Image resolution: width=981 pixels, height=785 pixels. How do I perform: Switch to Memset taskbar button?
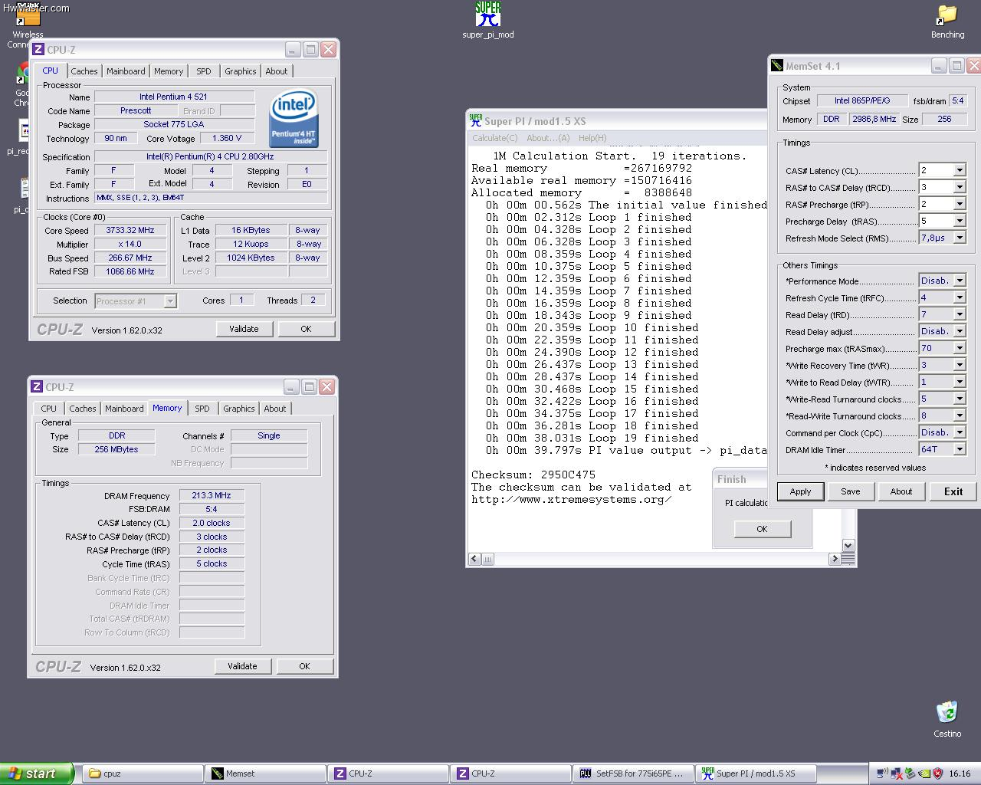tap(266, 774)
